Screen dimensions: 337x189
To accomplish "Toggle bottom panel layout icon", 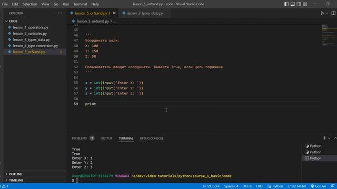I will tap(293, 4).
